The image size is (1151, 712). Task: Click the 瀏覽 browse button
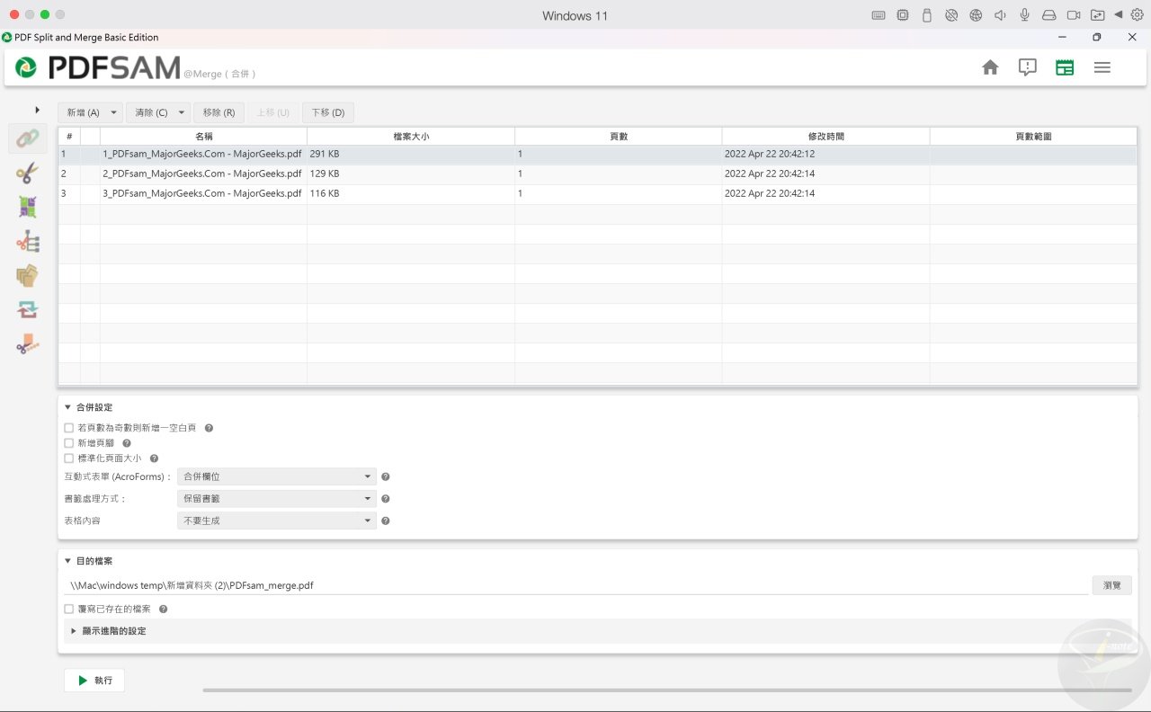(x=1111, y=585)
